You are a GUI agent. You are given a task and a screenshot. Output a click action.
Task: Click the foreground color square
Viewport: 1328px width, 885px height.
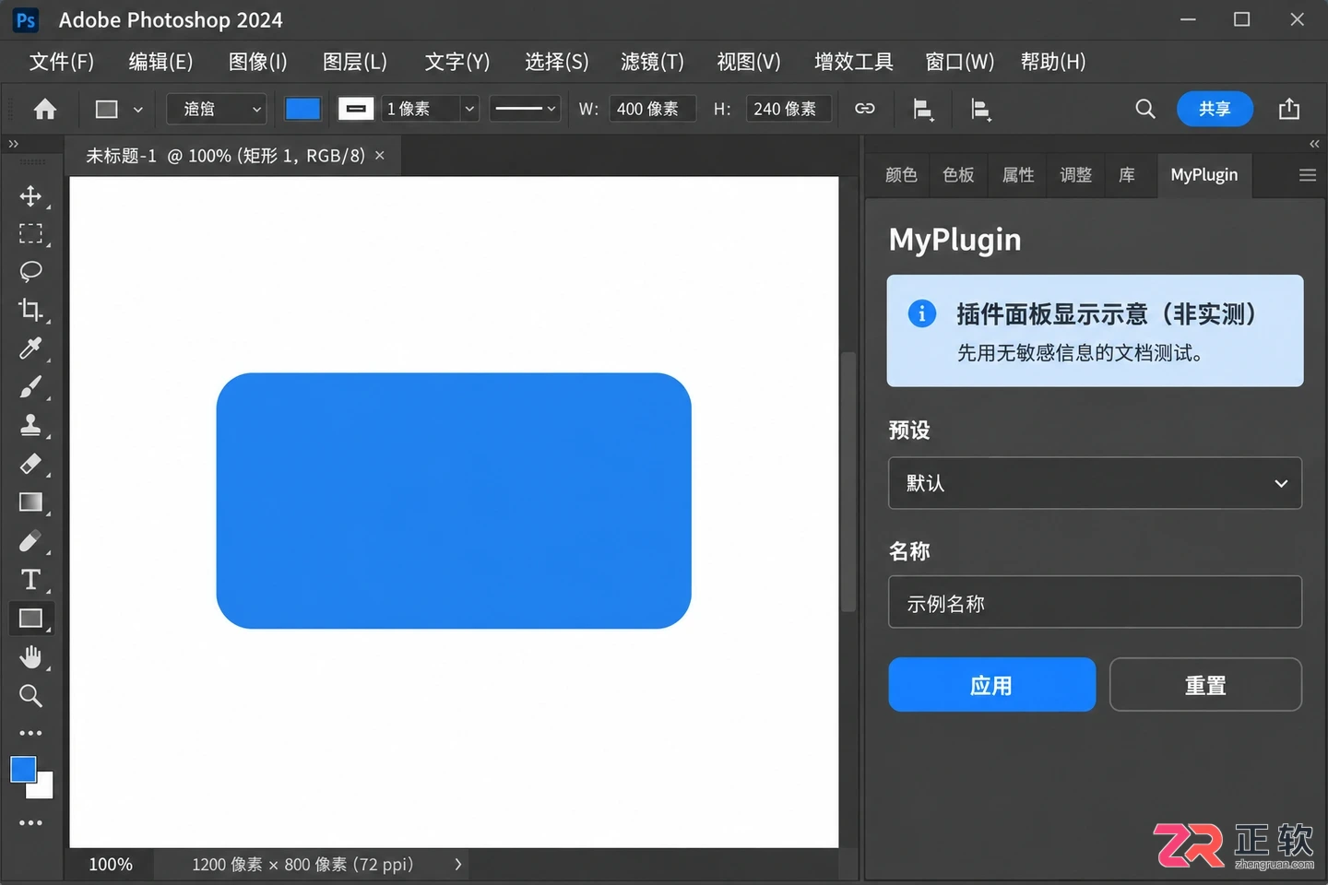pos(23,770)
